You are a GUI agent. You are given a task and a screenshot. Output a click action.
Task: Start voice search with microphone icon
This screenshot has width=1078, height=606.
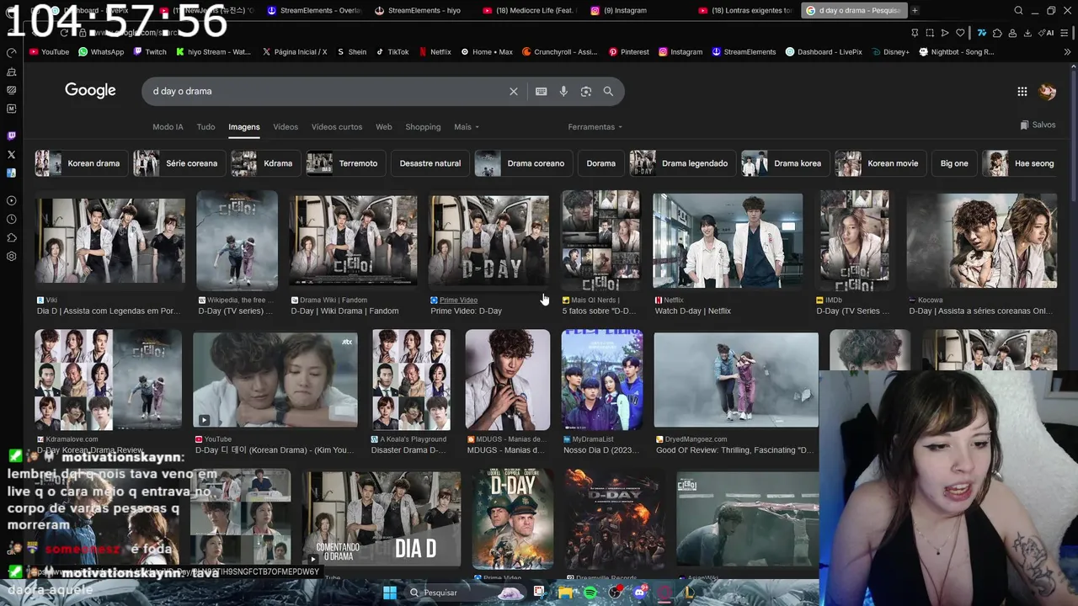[x=563, y=91]
